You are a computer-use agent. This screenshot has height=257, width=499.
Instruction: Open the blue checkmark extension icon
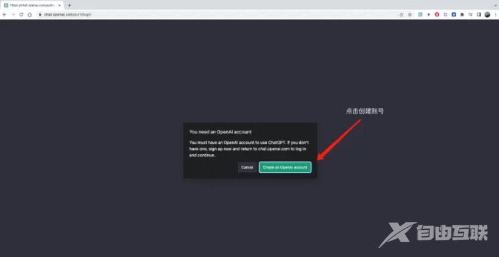click(x=453, y=15)
